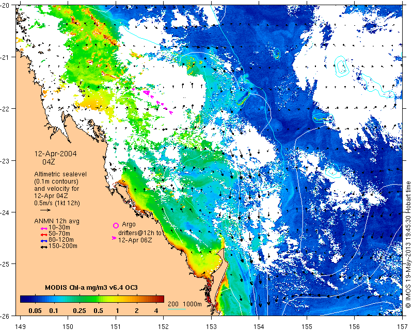Click the magenta Argo circle marker in legend
The image size is (413, 330).
116,225
